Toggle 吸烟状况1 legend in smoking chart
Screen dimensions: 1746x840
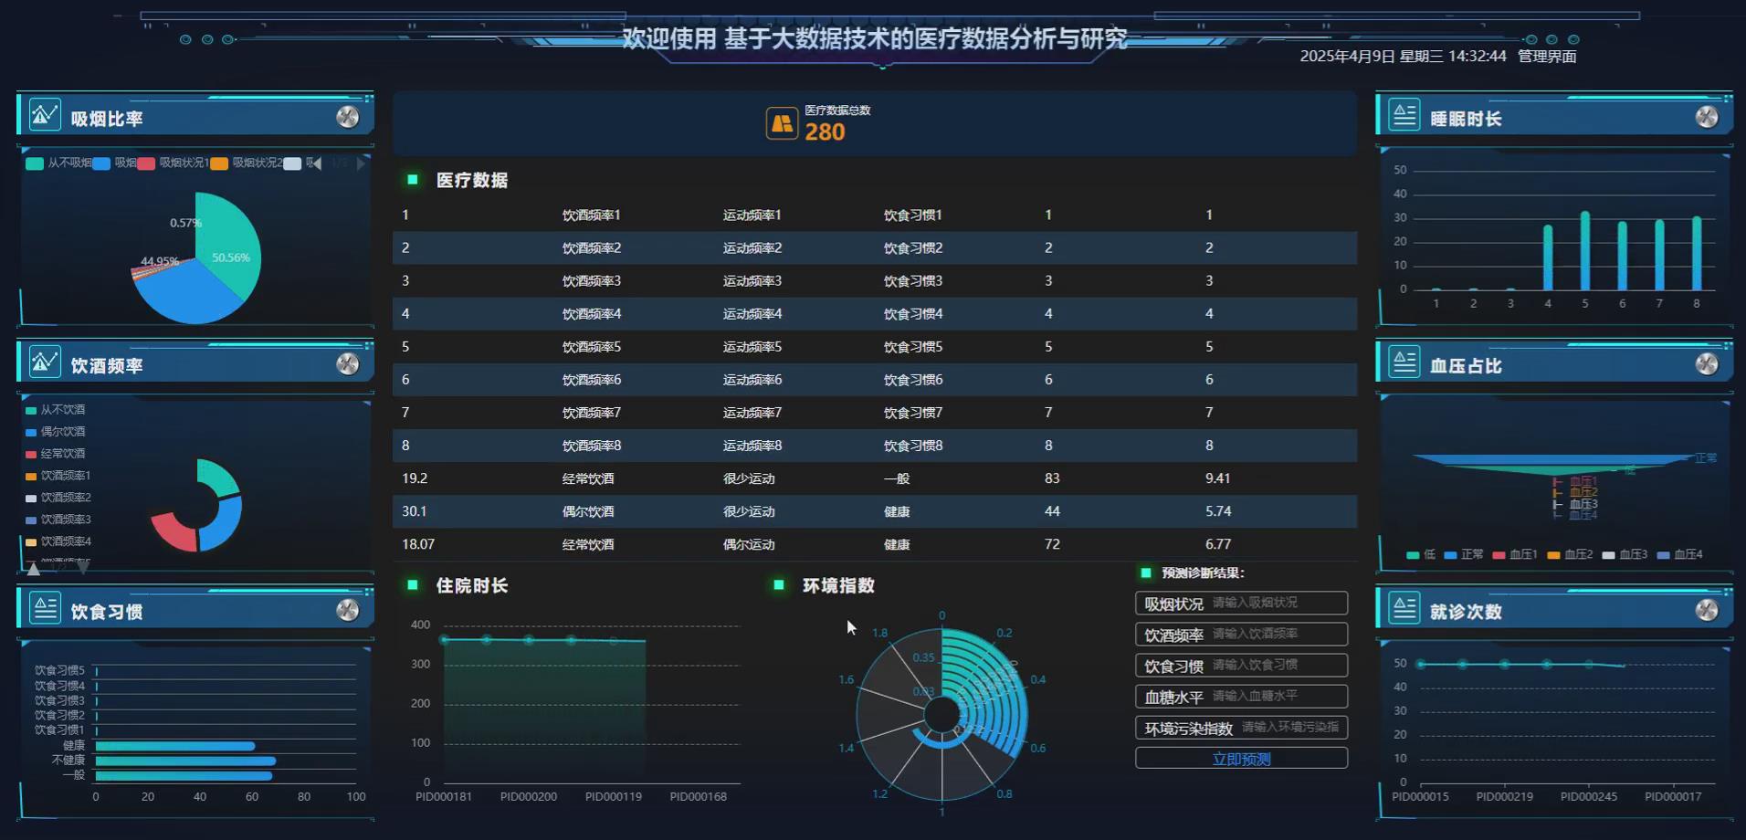pos(173,163)
